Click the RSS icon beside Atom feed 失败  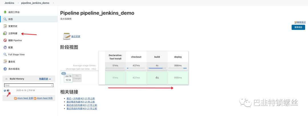pyautogui.click(x=35, y=98)
